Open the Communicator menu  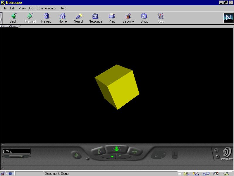(47, 8)
